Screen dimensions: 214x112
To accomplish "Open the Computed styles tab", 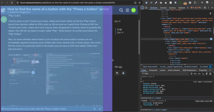I will click(153, 70).
